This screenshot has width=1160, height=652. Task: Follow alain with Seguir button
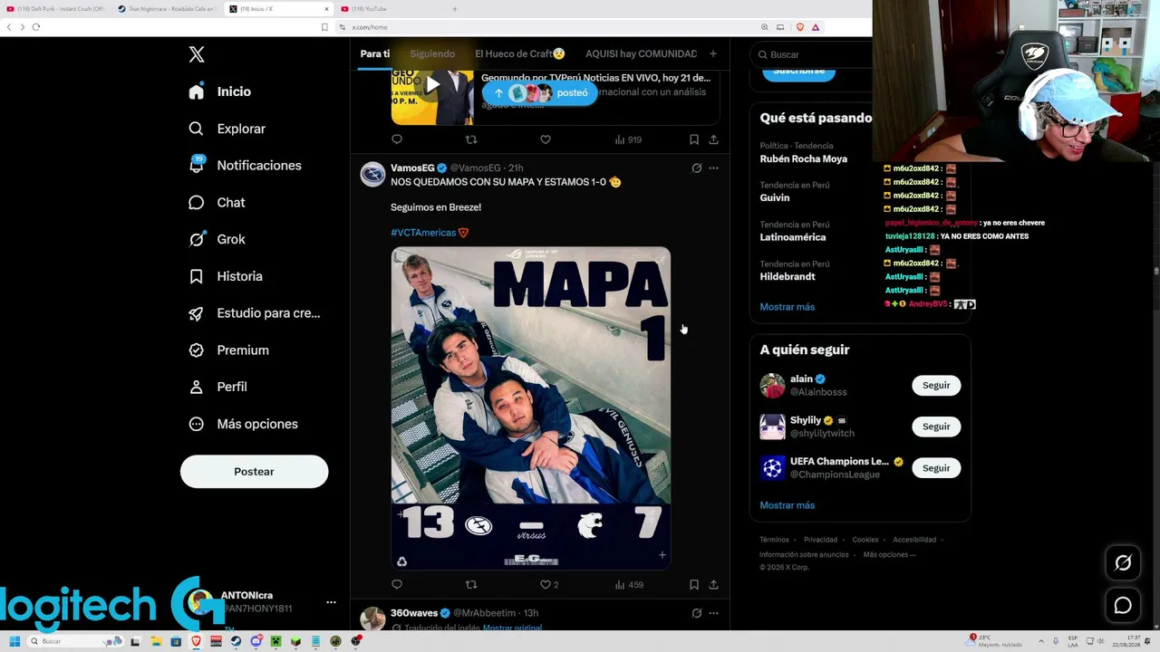[x=936, y=386]
